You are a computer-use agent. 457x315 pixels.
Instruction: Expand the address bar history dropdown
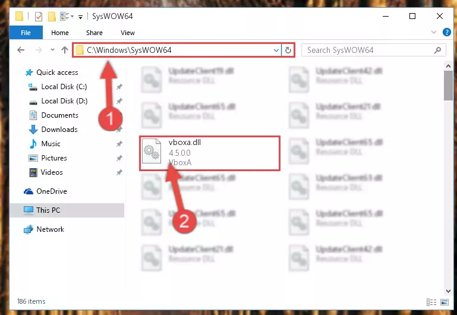(x=276, y=50)
